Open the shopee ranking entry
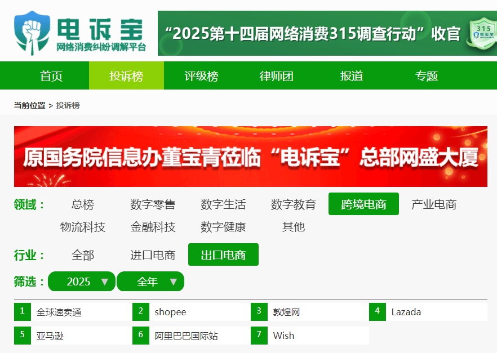The image size is (497, 353). [170, 312]
